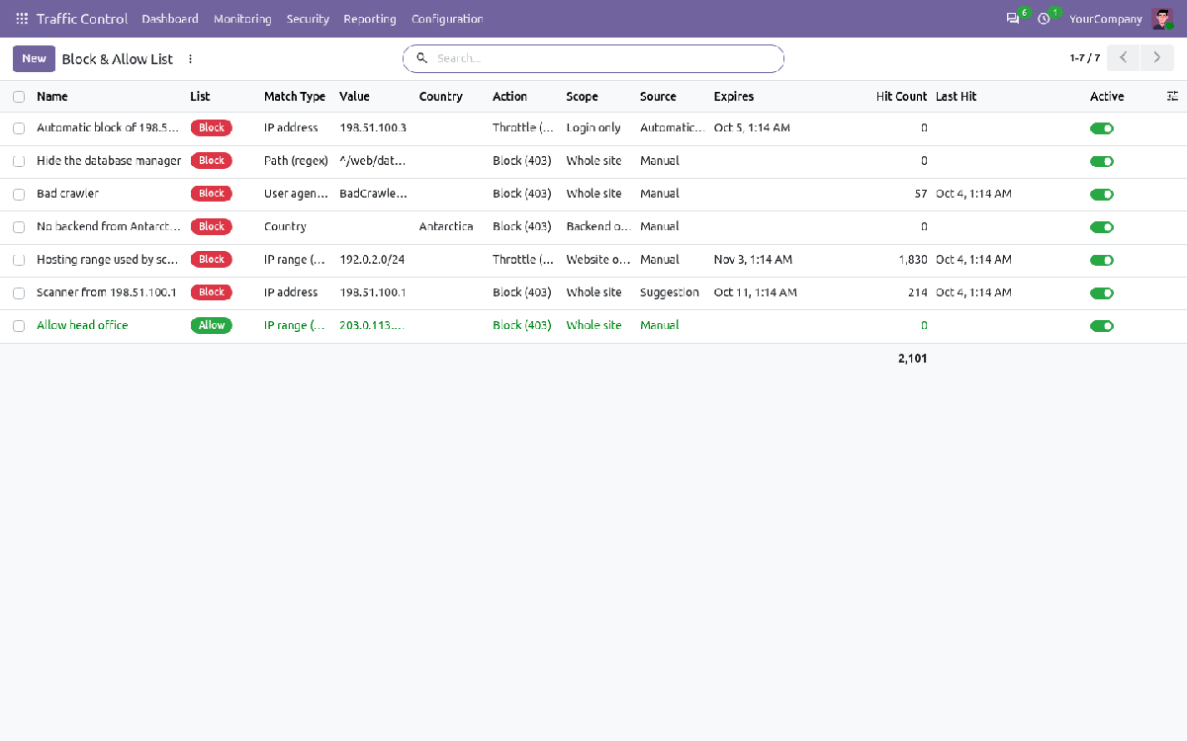Toggle Active switch for Bad crawler
This screenshot has width=1187, height=741.
1102,194
